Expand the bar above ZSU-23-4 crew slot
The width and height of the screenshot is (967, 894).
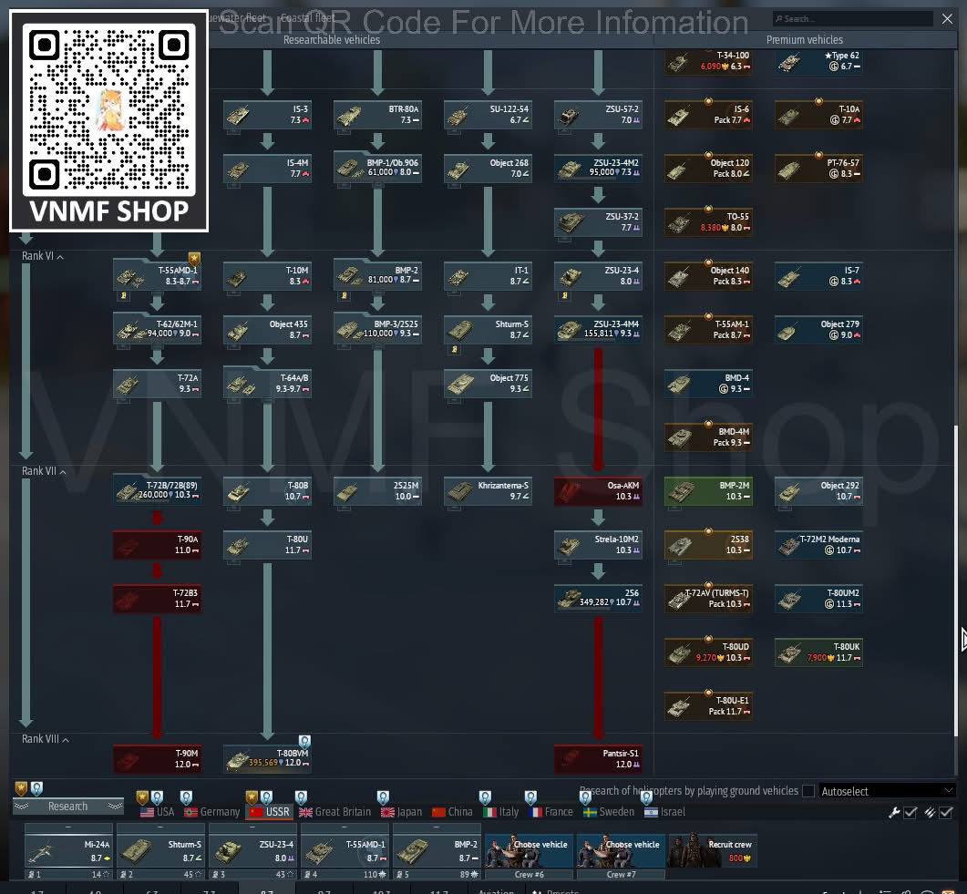click(252, 827)
